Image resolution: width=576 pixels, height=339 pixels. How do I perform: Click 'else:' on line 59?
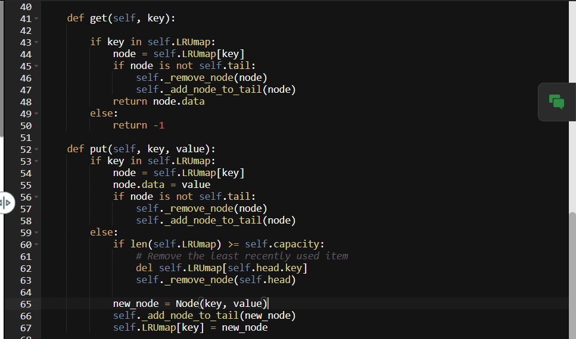click(x=104, y=232)
